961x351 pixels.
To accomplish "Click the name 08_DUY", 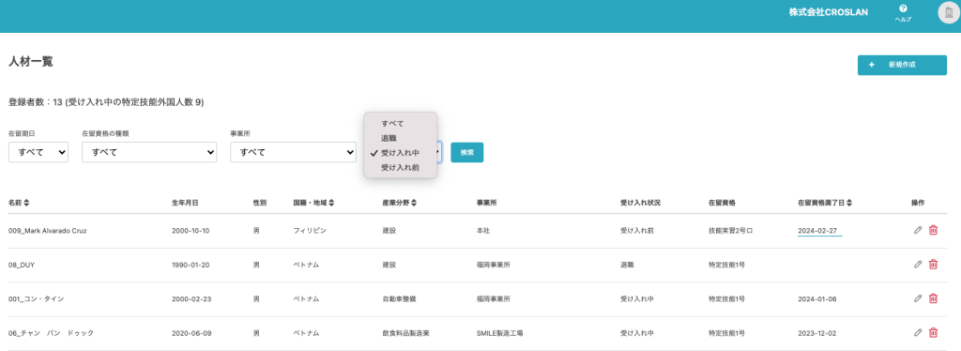I will coord(21,266).
